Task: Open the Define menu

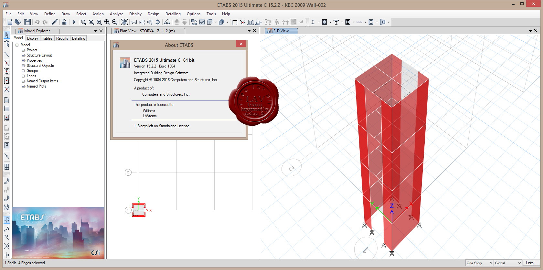Action: (x=50, y=14)
